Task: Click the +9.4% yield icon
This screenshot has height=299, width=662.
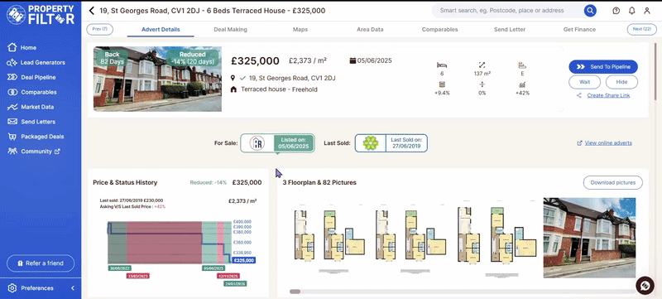Action: click(x=442, y=84)
